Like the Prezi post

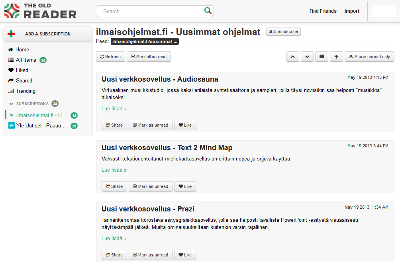[x=185, y=255]
